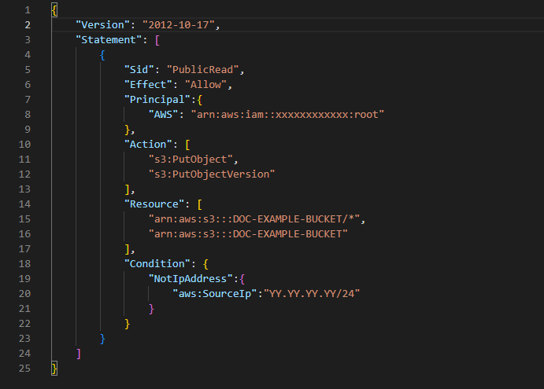The image size is (544, 389).
Task: Click the "AWS" key
Action: coord(163,114)
